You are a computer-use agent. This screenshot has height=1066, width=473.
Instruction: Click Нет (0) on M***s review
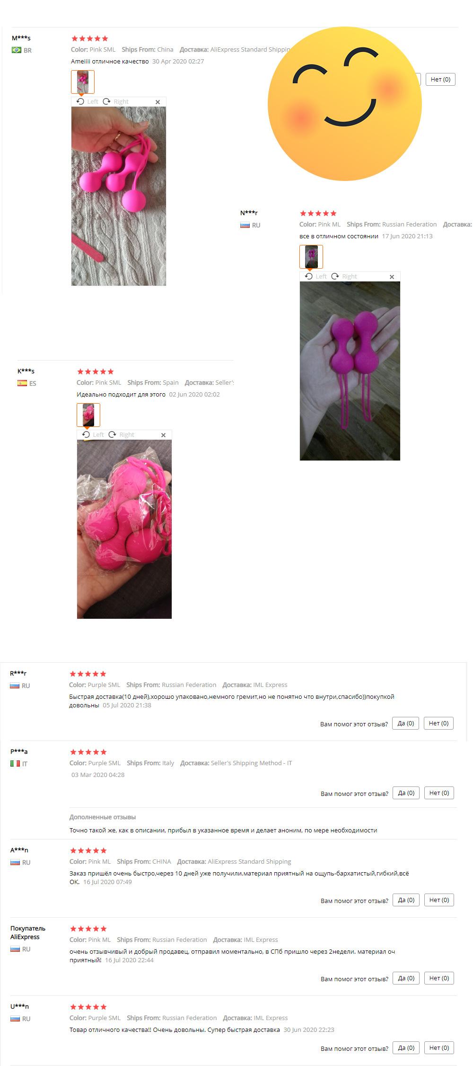tap(440, 79)
